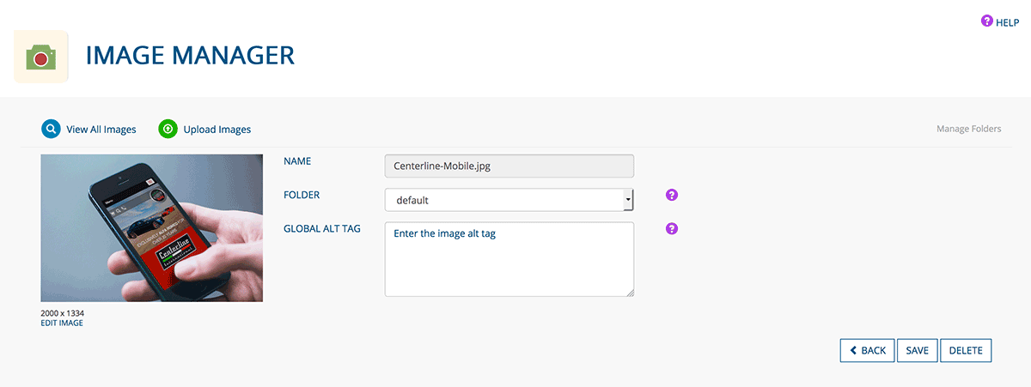The image size is (1031, 387).
Task: Click the camera Image Manager icon
Action: pos(41,57)
